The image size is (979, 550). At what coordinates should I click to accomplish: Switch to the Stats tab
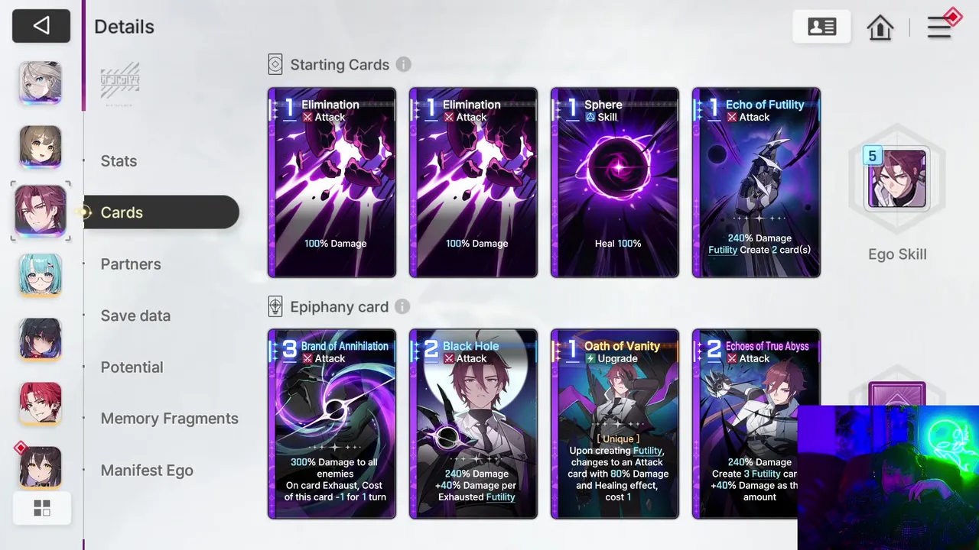point(119,161)
